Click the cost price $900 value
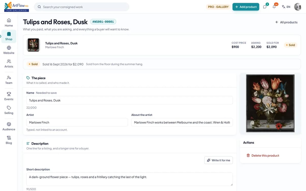The width and height of the screenshot is (306, 191). [x=235, y=47]
